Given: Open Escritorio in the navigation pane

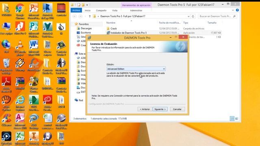Looking at the screenshot, I should [86, 32].
